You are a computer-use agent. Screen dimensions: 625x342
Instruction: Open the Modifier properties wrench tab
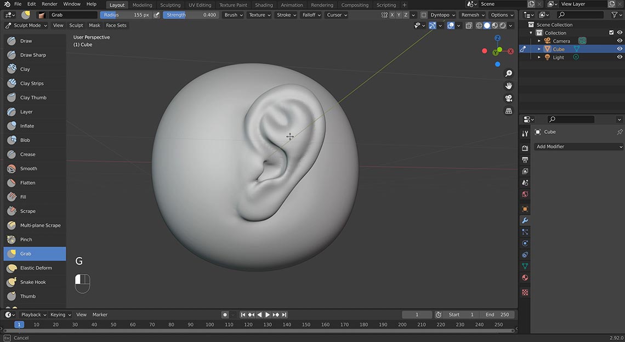pos(525,220)
